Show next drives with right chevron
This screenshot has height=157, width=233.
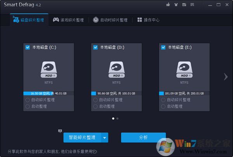tap(226, 77)
